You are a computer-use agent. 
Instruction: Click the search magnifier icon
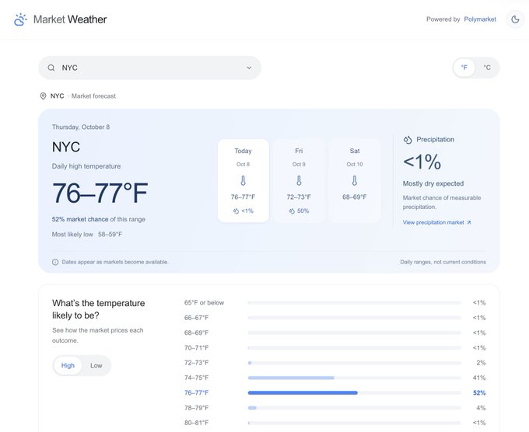51,68
